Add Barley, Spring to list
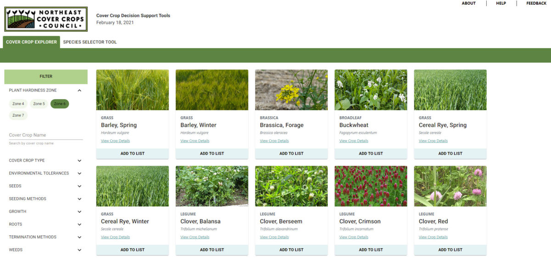 pos(133,153)
